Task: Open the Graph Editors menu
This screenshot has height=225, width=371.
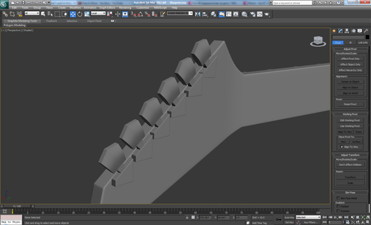Action: 107,8
